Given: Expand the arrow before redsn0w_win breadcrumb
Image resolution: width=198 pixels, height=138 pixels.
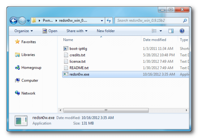Looking at the screenshot, I should click(56, 21).
